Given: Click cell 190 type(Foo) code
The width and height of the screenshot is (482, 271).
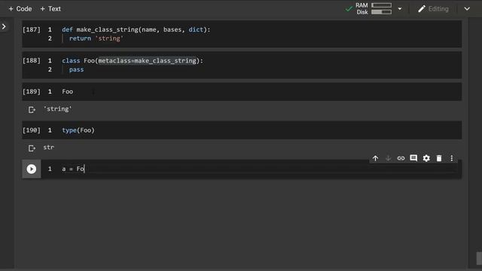Looking at the screenshot, I should click(x=78, y=130).
